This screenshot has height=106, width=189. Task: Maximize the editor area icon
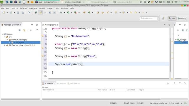coord(169,25)
